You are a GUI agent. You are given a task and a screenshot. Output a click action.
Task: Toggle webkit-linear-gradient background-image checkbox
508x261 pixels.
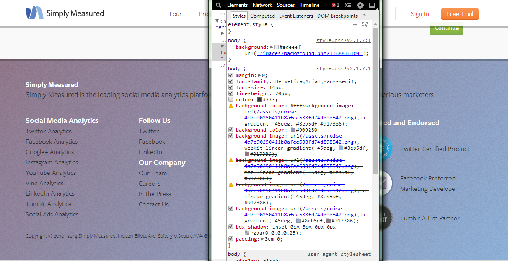[231, 136]
